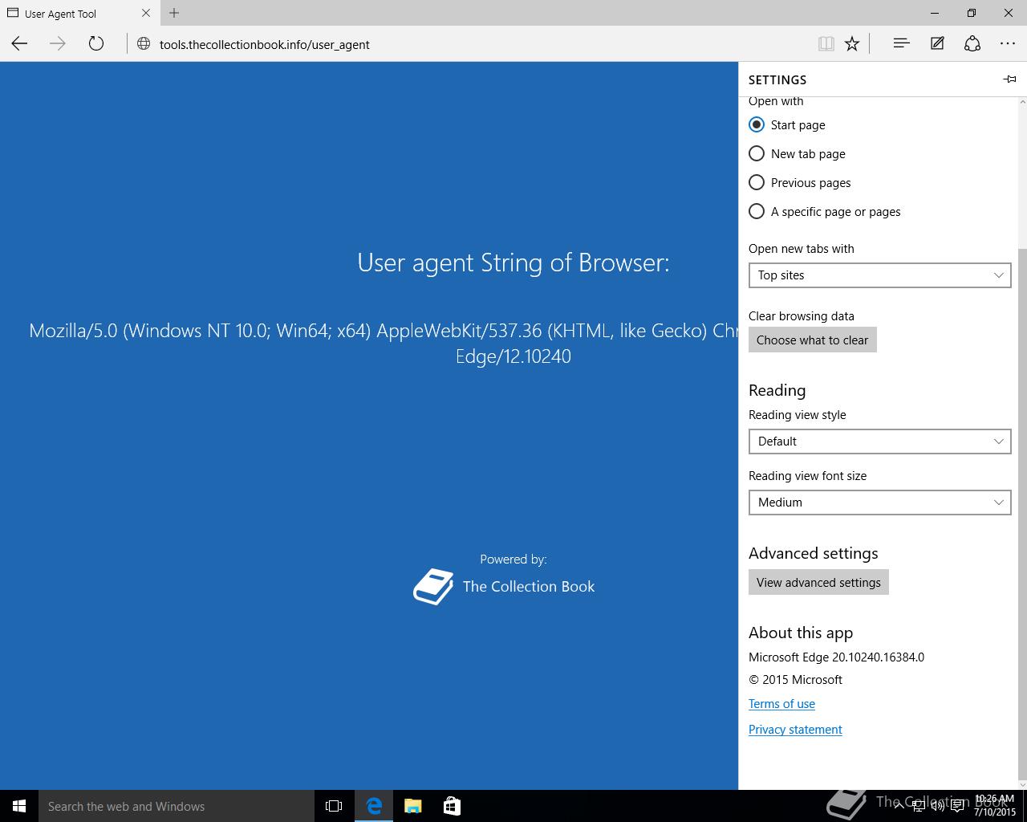Click Search the web and Windows box
1027x822 pixels.
(177, 806)
